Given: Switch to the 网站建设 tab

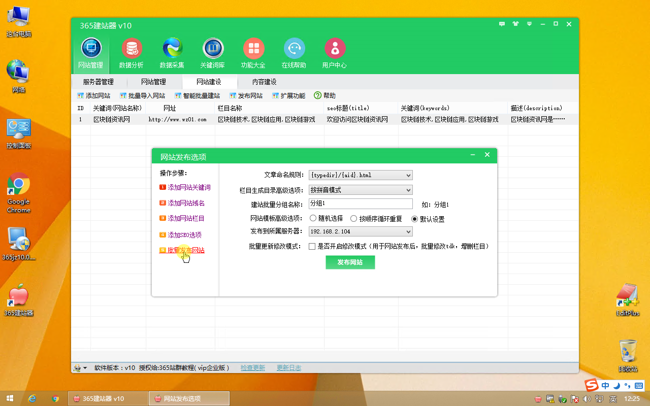Looking at the screenshot, I should (209, 82).
